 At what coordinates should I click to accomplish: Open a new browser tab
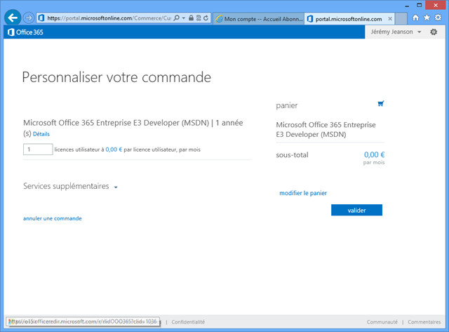(x=401, y=19)
